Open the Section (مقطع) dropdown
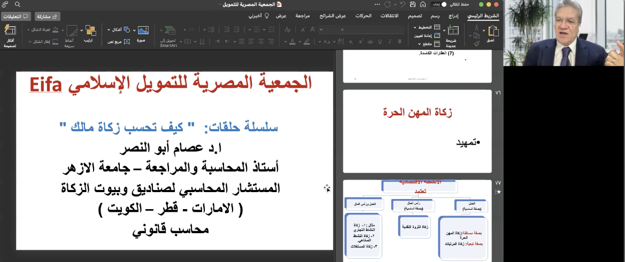This screenshot has width=625, height=262. [430, 44]
